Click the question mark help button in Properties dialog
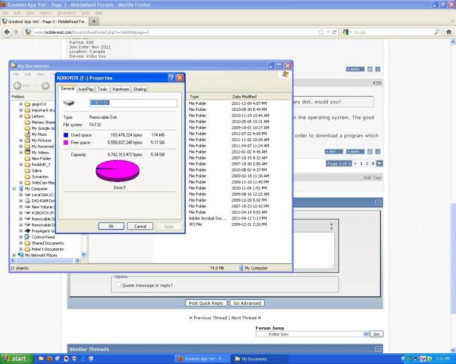 point(172,78)
